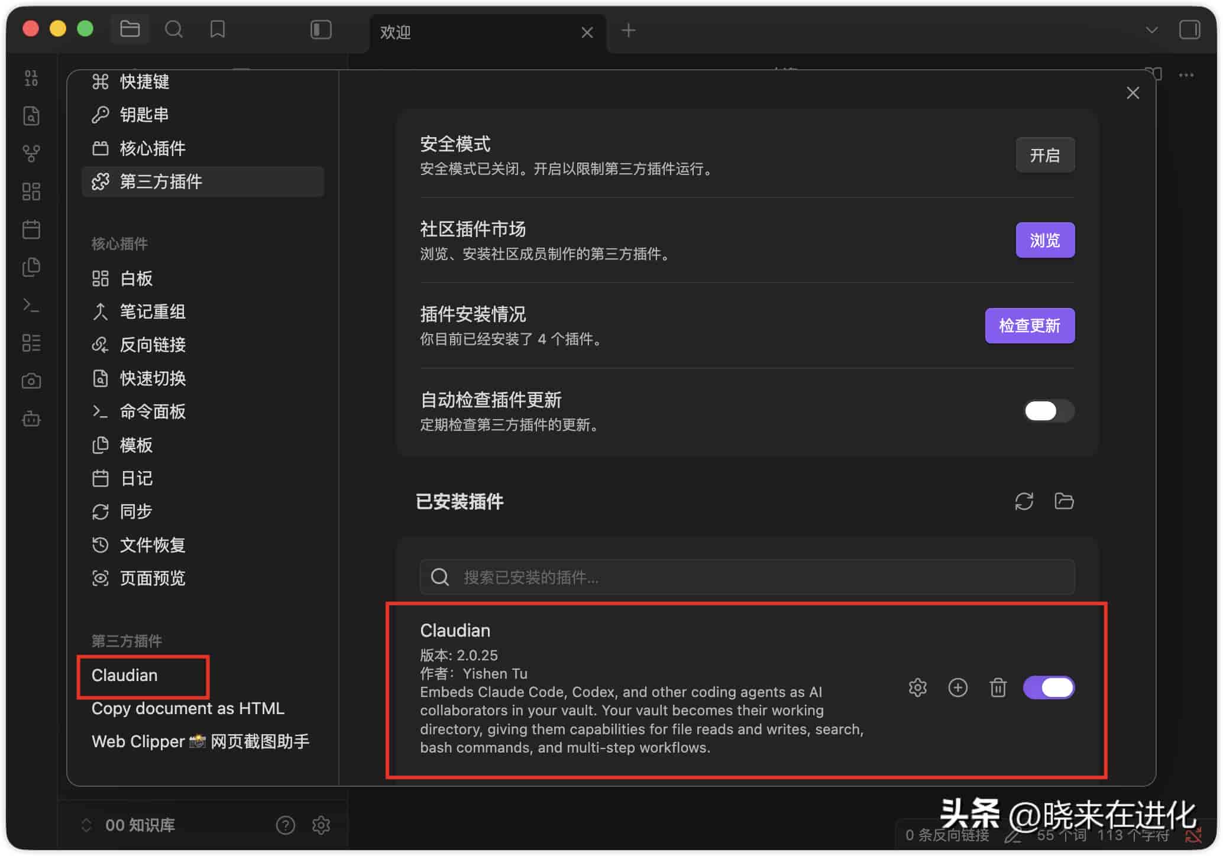Click the robot ribbon icon
The height and width of the screenshot is (856, 1223).
tap(31, 419)
